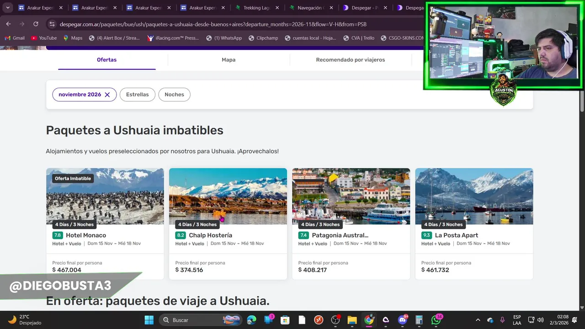Select the Recomendado por viajeros tab
Screen dimensions: 585x329
351,60
